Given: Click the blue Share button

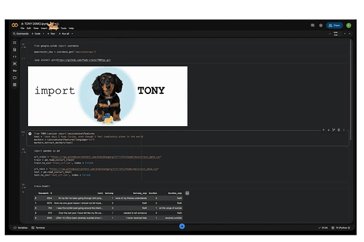Looking at the screenshot, I should pyautogui.click(x=334, y=25).
